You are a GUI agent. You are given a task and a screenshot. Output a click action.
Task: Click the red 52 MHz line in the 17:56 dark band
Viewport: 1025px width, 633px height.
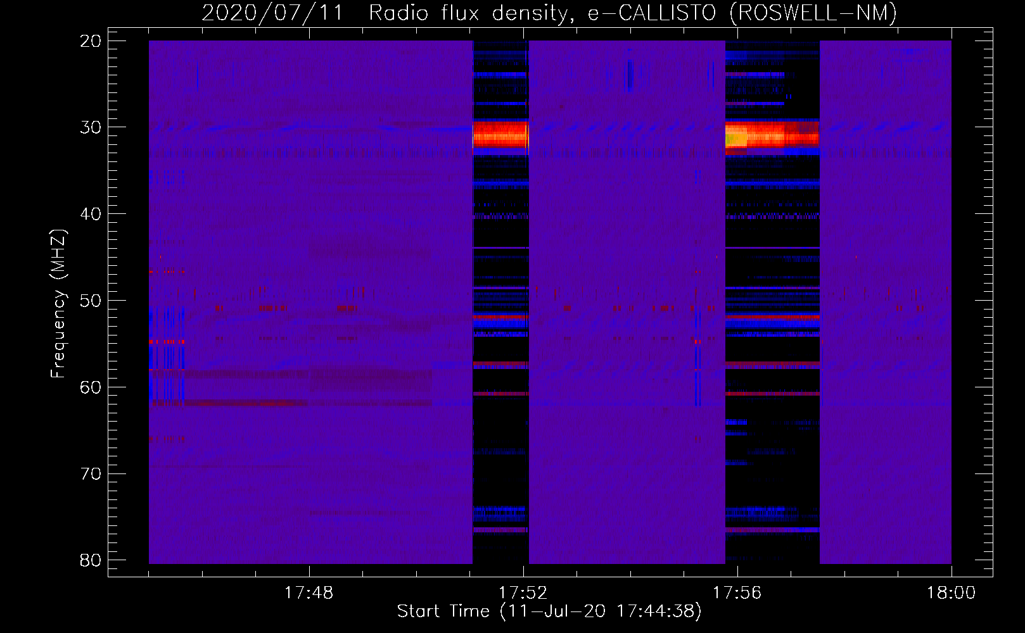click(772, 316)
